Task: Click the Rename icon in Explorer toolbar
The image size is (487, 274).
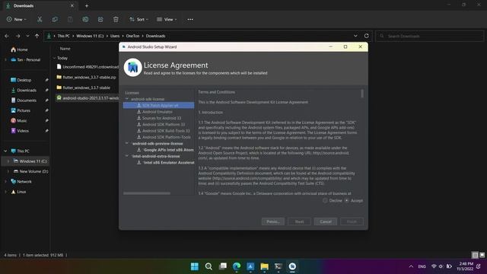Action: click(x=85, y=19)
